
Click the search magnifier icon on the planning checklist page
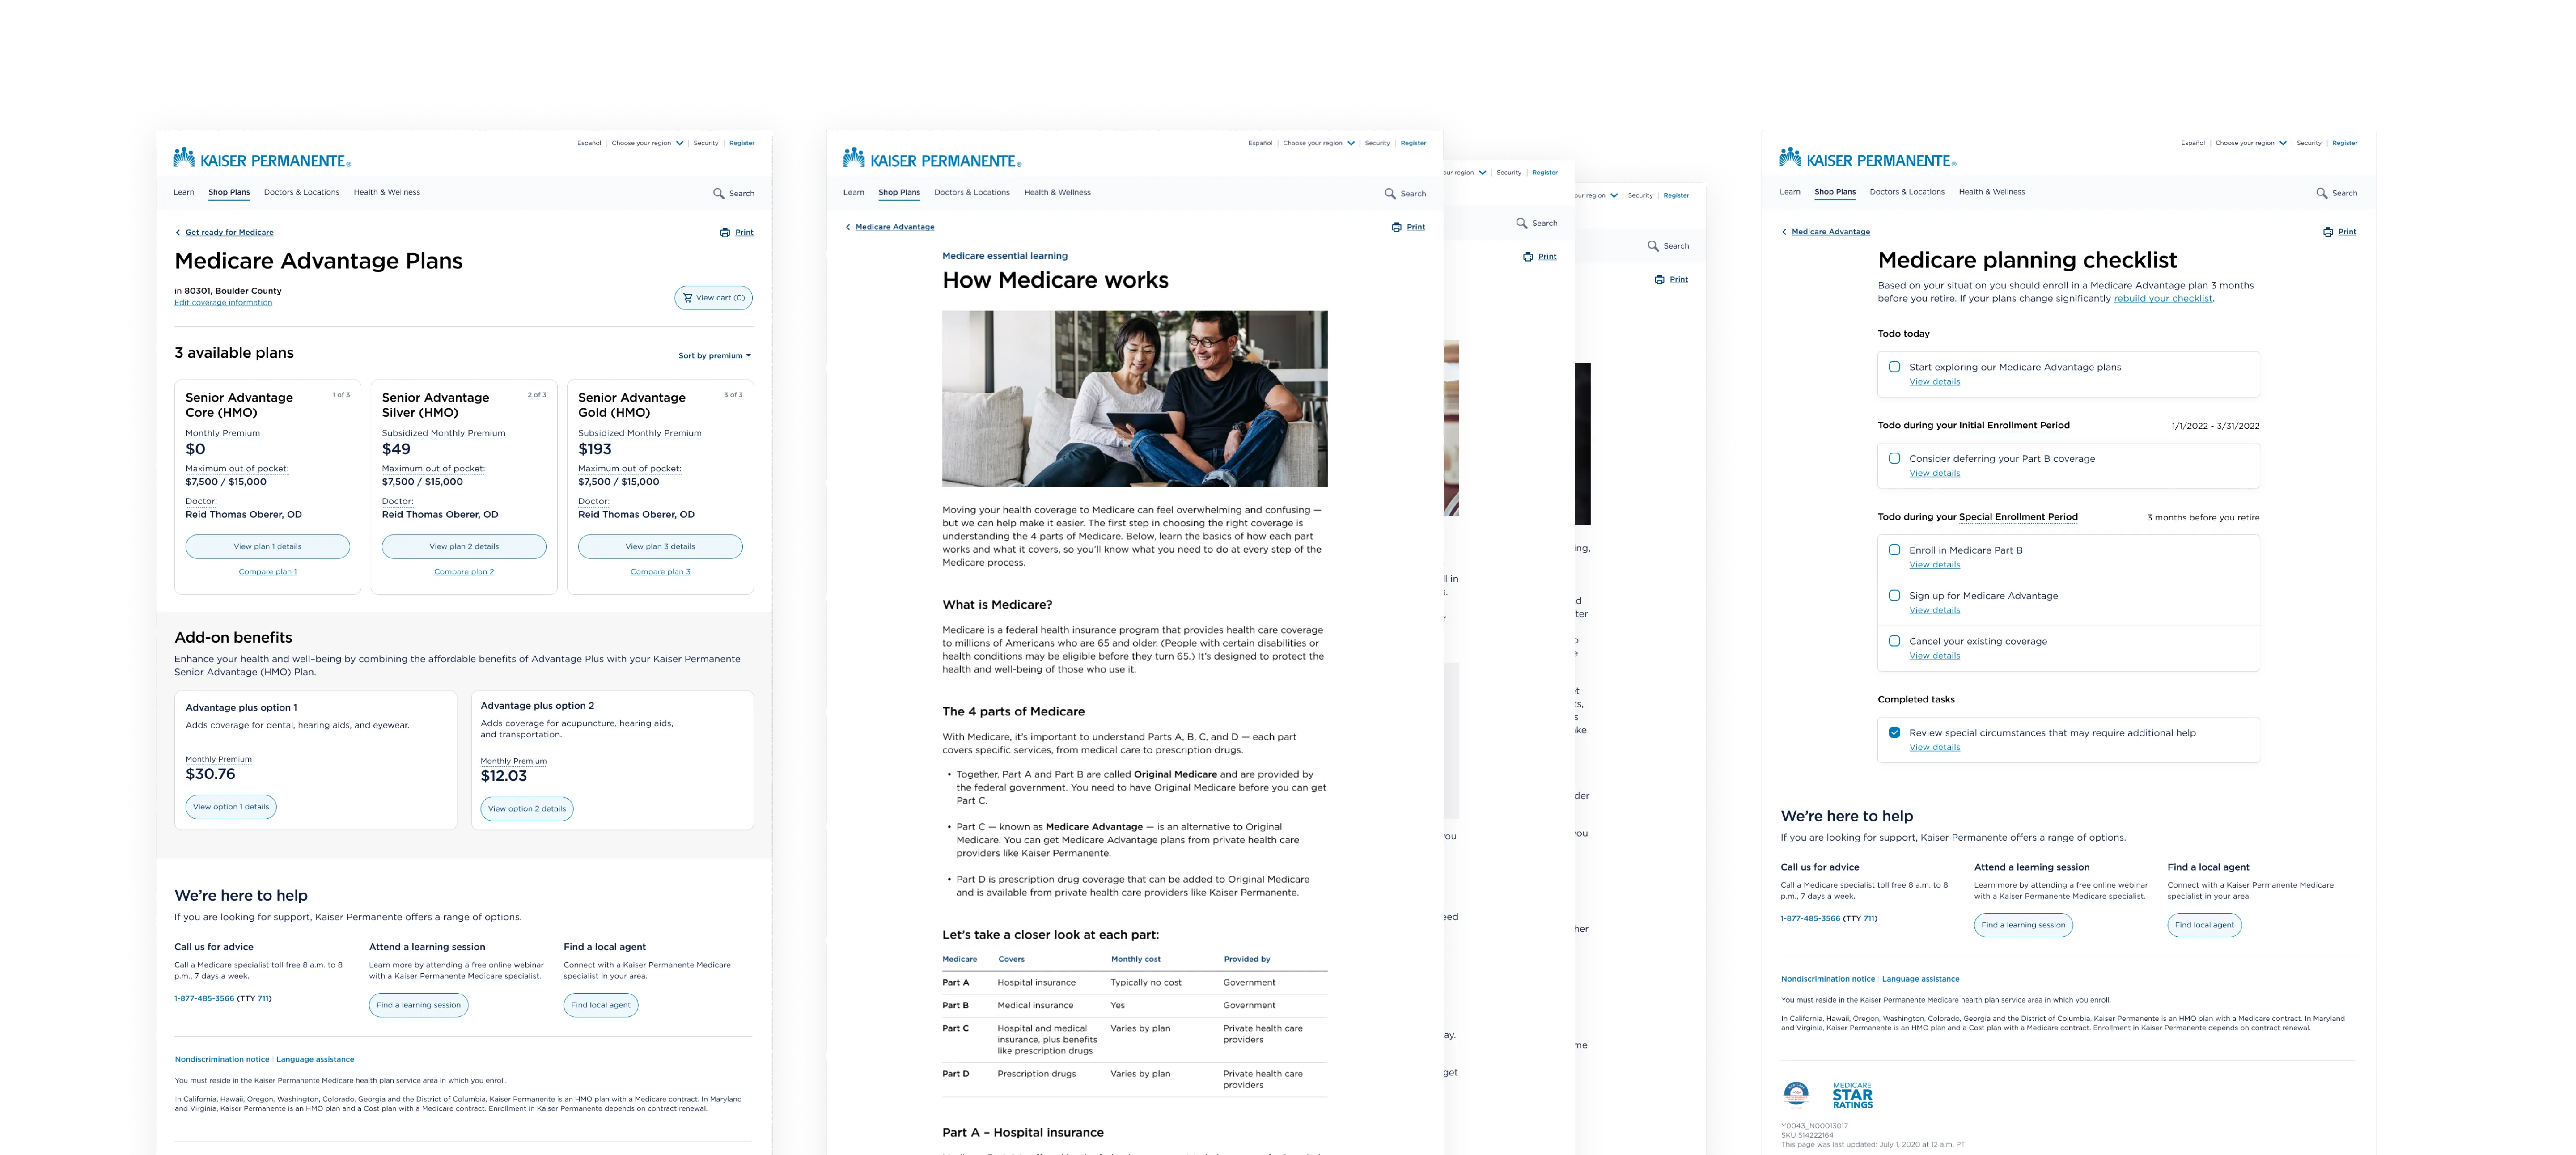pos(2321,193)
